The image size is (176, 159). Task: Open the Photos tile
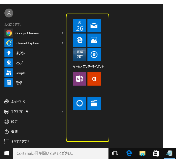94,40
